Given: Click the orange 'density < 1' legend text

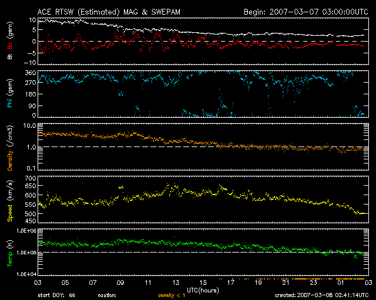Looking at the screenshot, I should [x=172, y=296].
